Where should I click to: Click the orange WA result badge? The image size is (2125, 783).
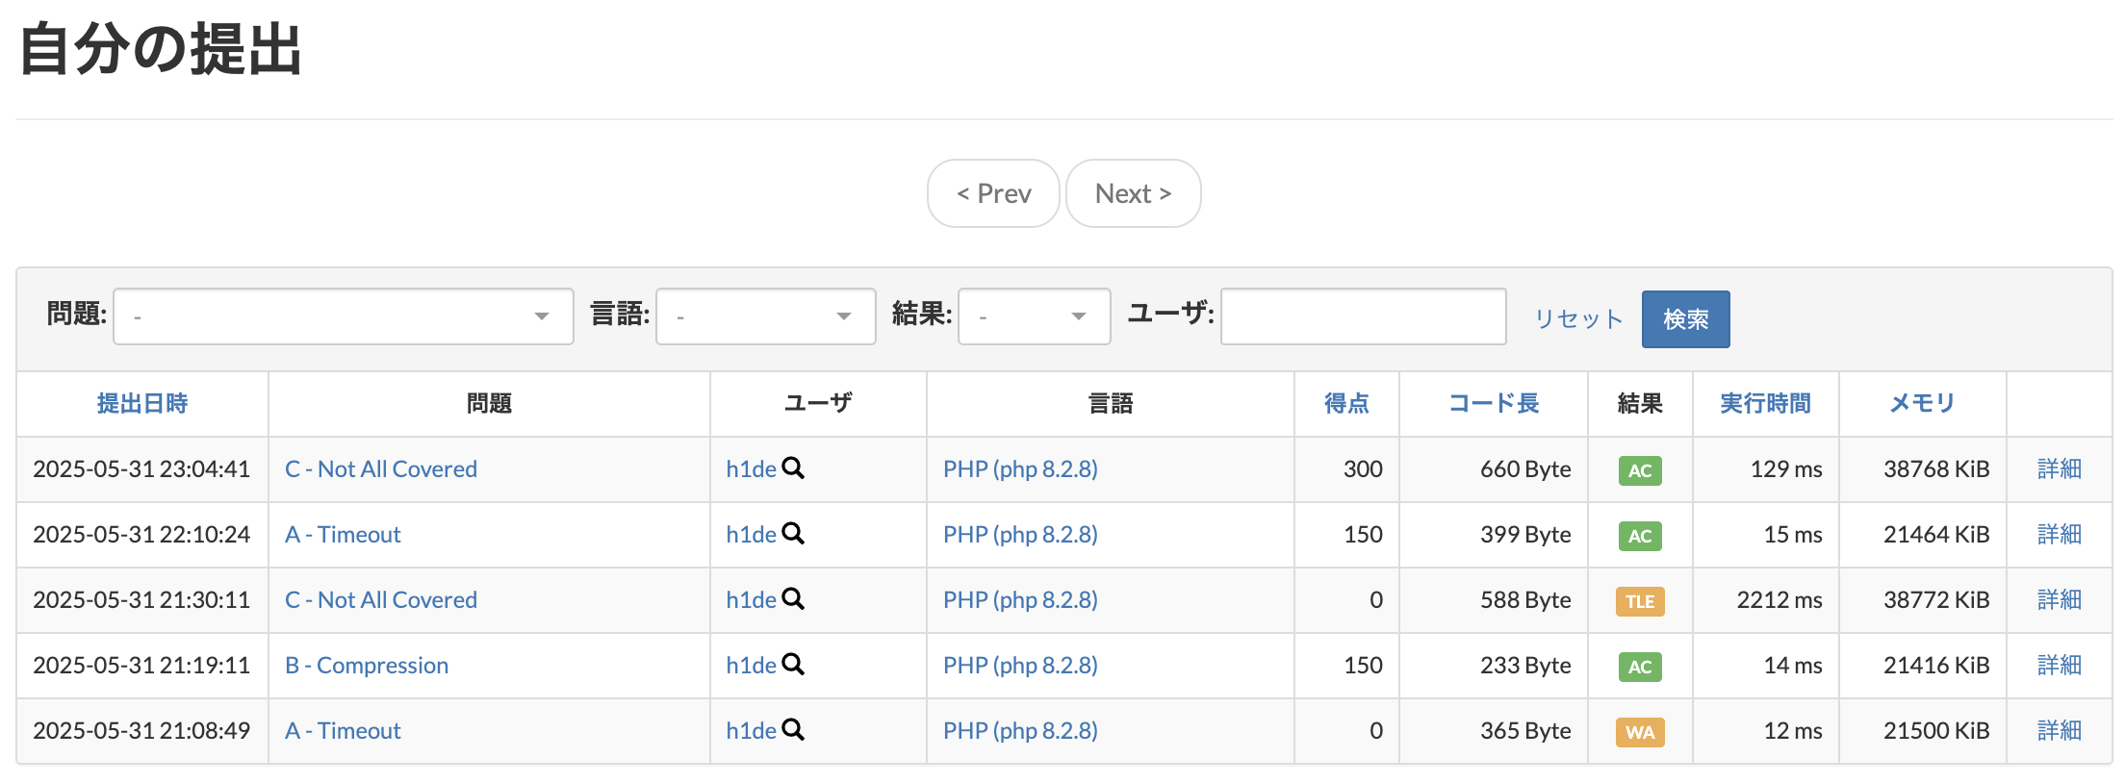pos(1639,732)
